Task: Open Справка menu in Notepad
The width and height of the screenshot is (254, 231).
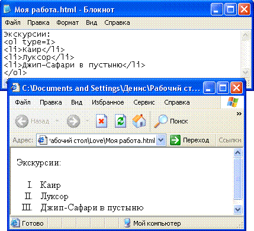Action: [117, 22]
